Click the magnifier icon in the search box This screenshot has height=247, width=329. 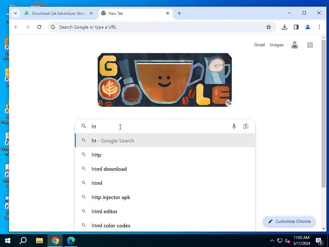(84, 126)
